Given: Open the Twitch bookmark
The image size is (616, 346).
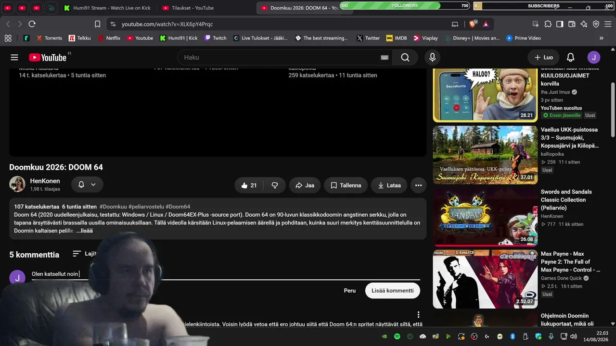Looking at the screenshot, I should click(215, 38).
